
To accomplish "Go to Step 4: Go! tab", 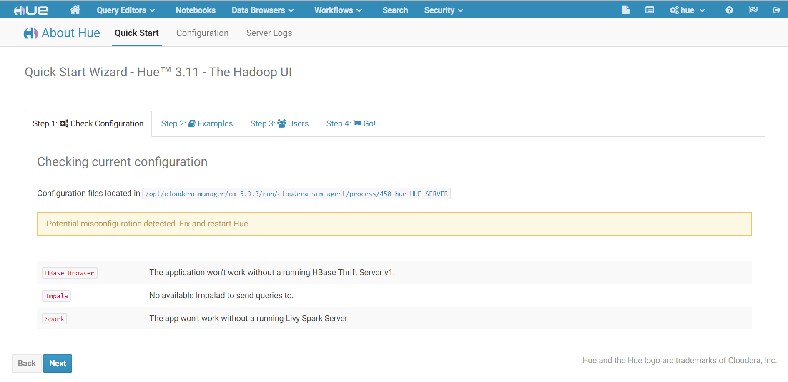I will pyautogui.click(x=351, y=123).
